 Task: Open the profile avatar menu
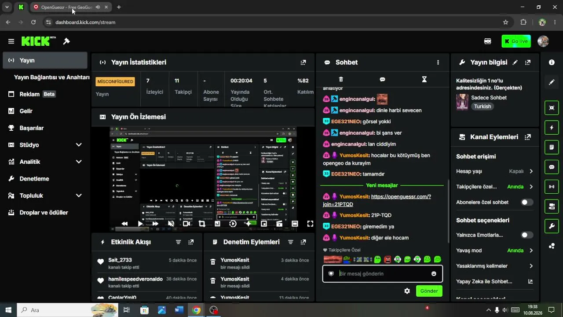543,41
